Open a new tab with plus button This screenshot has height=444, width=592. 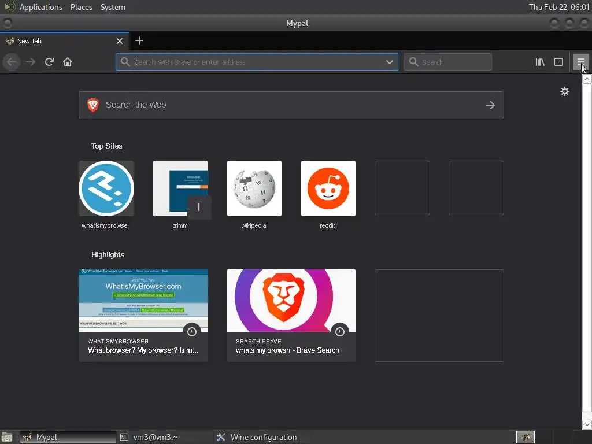[x=139, y=40]
